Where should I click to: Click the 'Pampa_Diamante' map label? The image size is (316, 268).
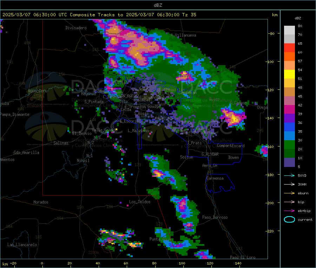(x=15, y=114)
